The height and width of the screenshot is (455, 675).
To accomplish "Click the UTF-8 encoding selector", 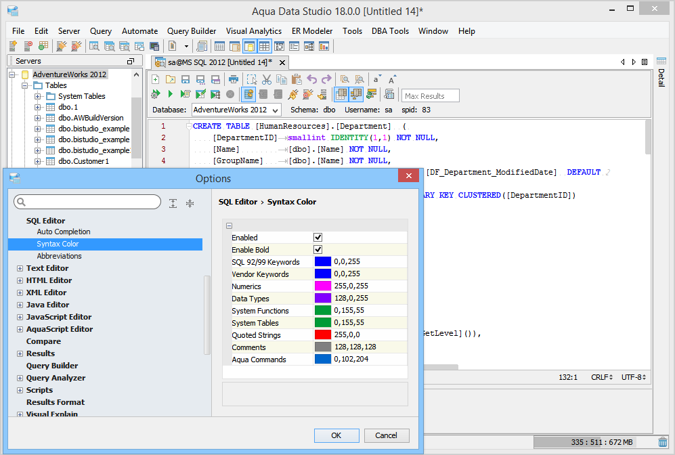I will pyautogui.click(x=634, y=377).
